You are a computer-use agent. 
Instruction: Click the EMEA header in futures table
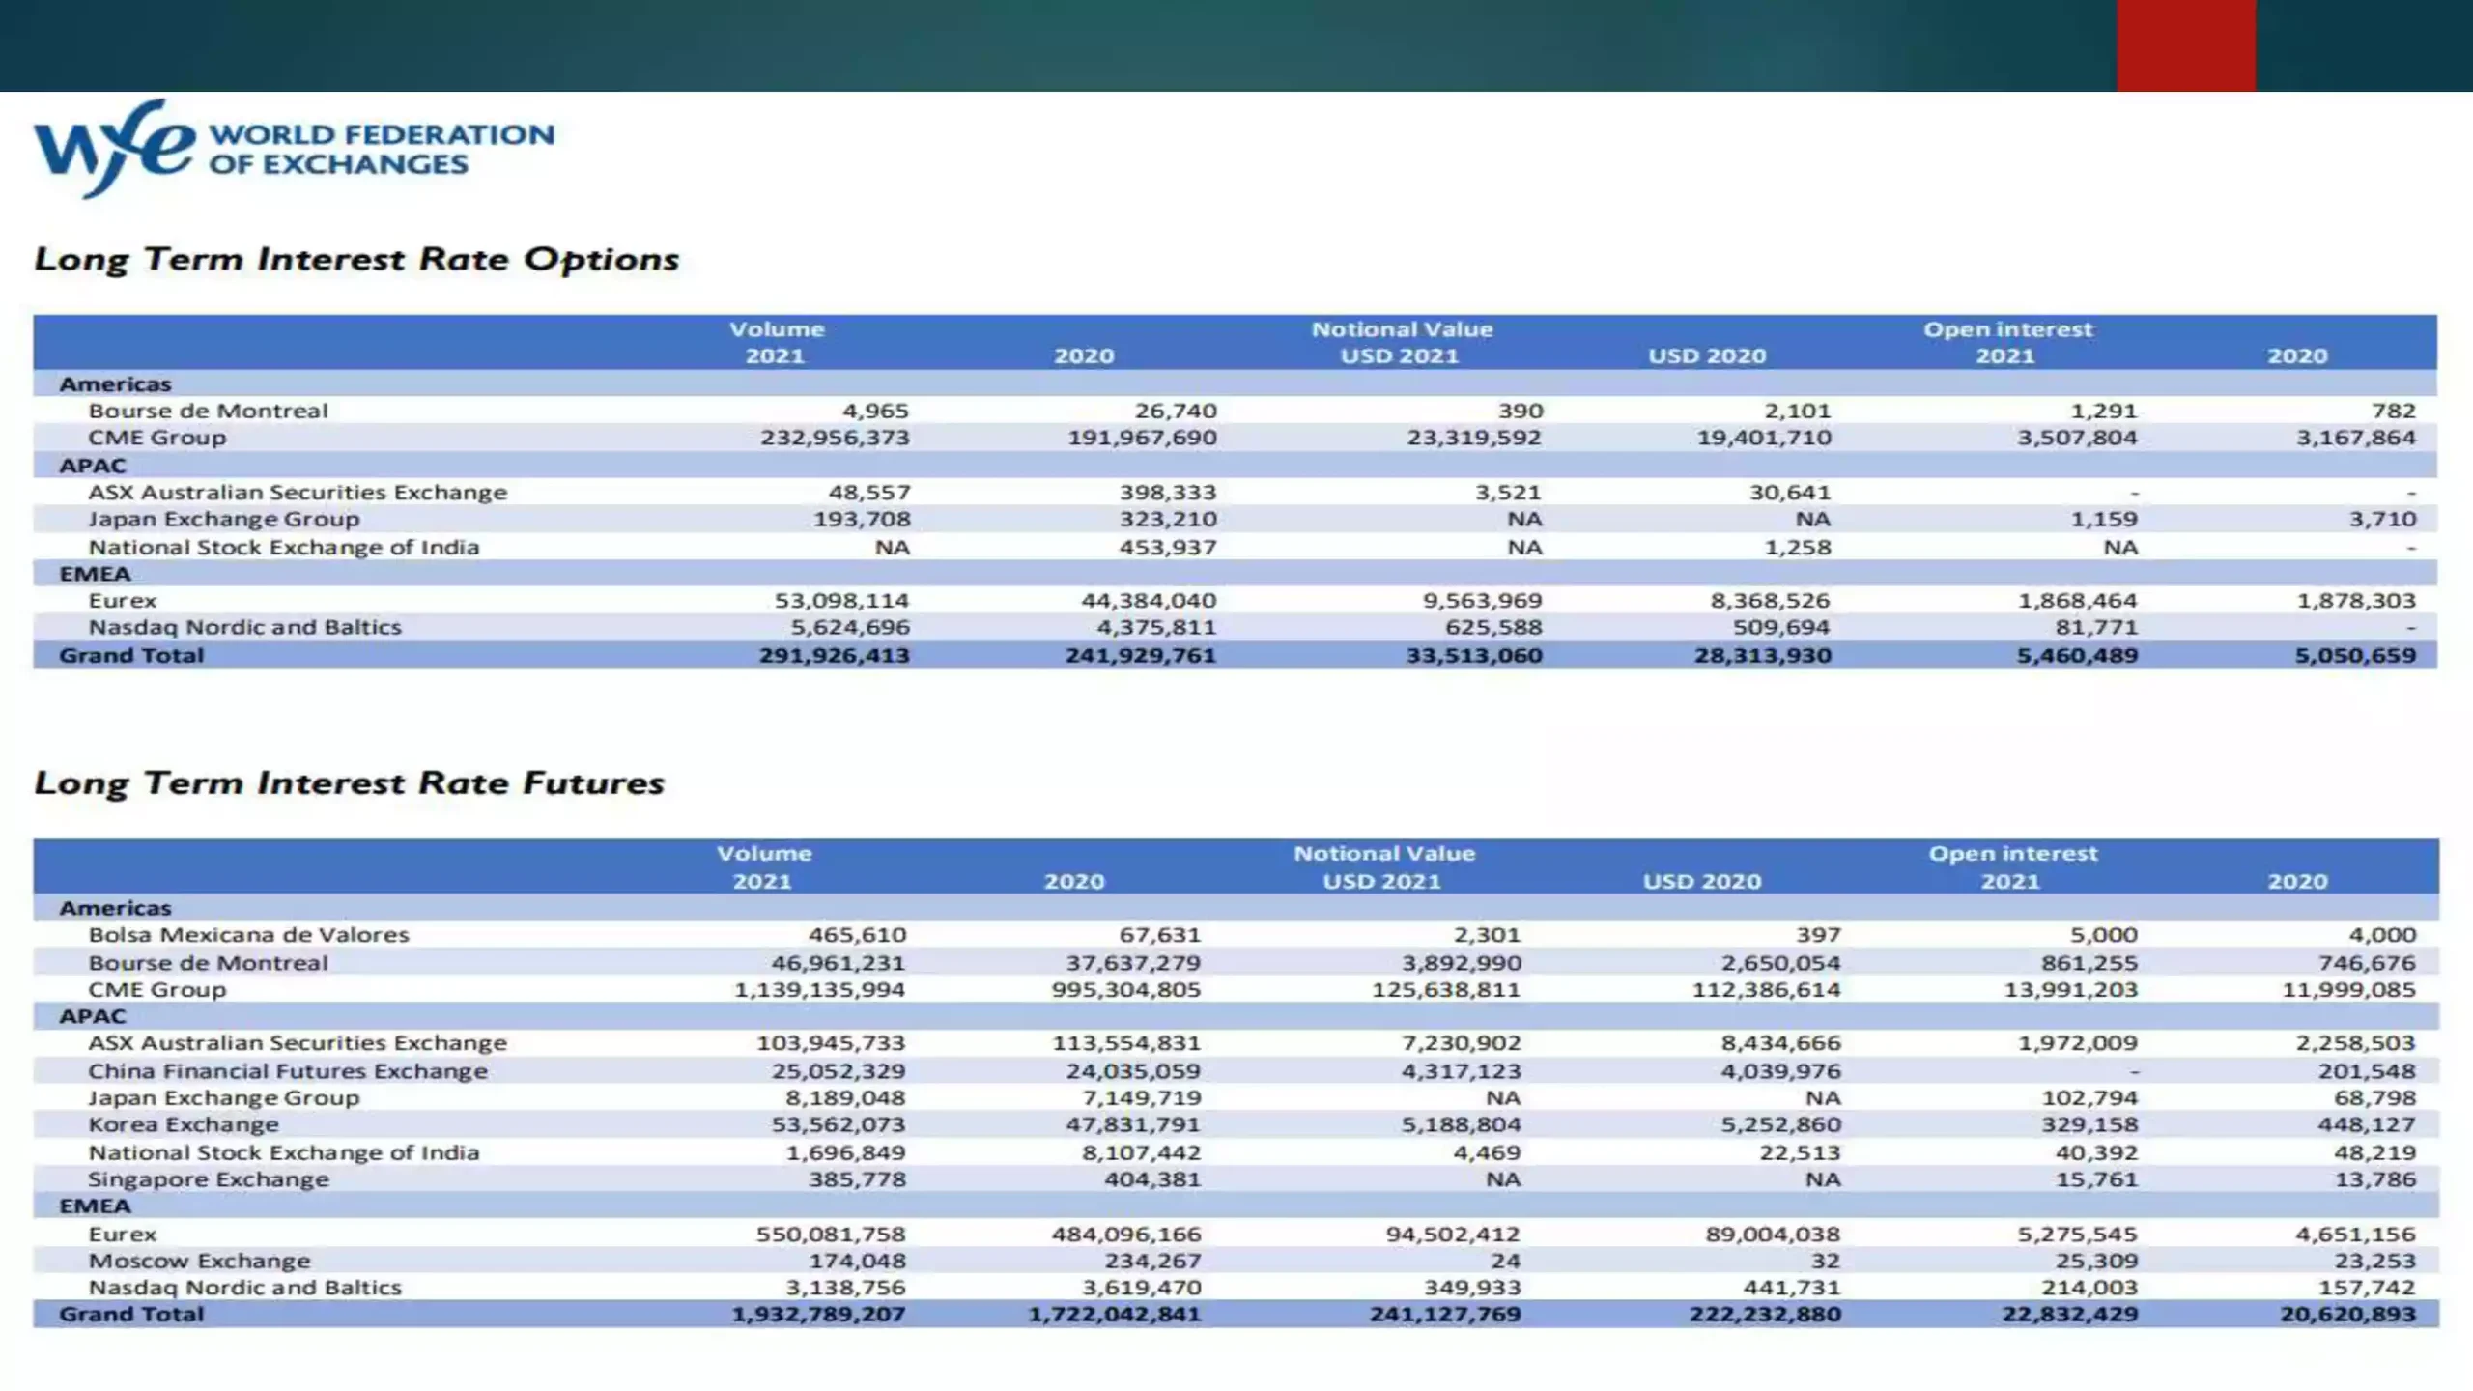tap(95, 1206)
